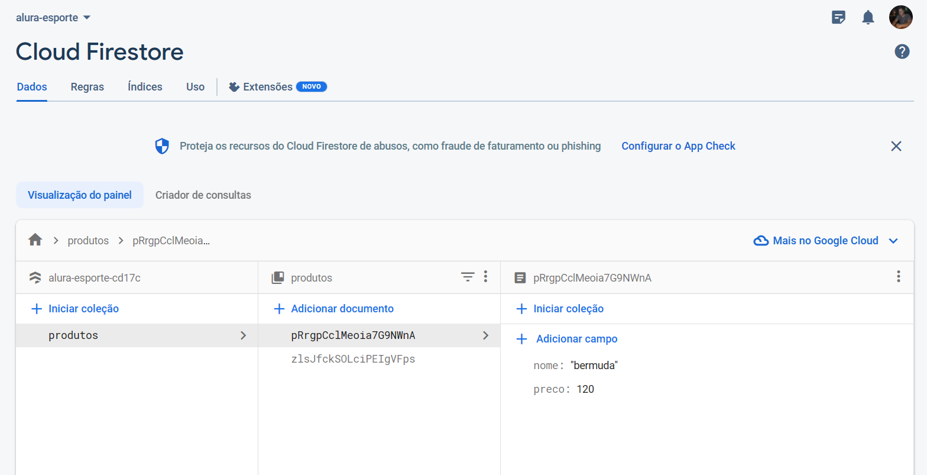
Task: Click the document icon beside pRrgpCclMeoia7G9NWnA header
Action: 520,277
